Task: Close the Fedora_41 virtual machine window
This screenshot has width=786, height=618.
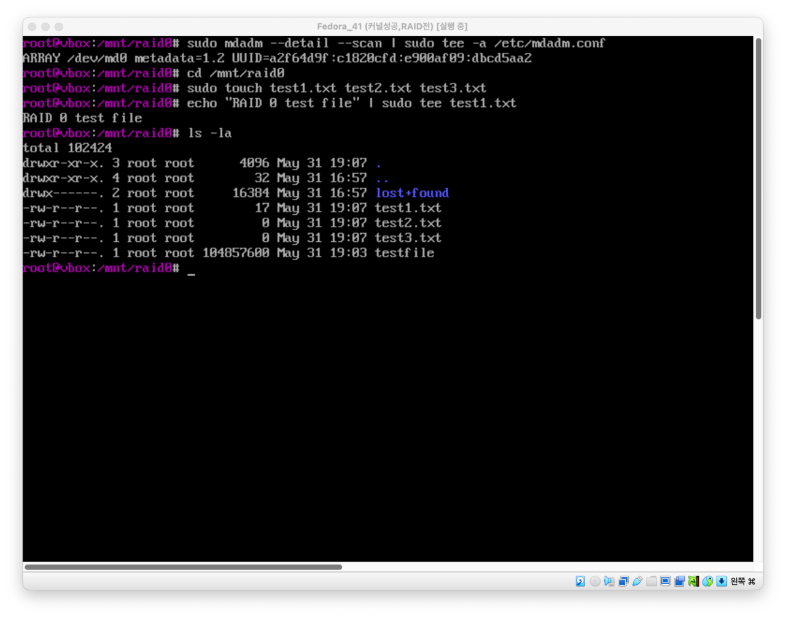Action: (32, 26)
